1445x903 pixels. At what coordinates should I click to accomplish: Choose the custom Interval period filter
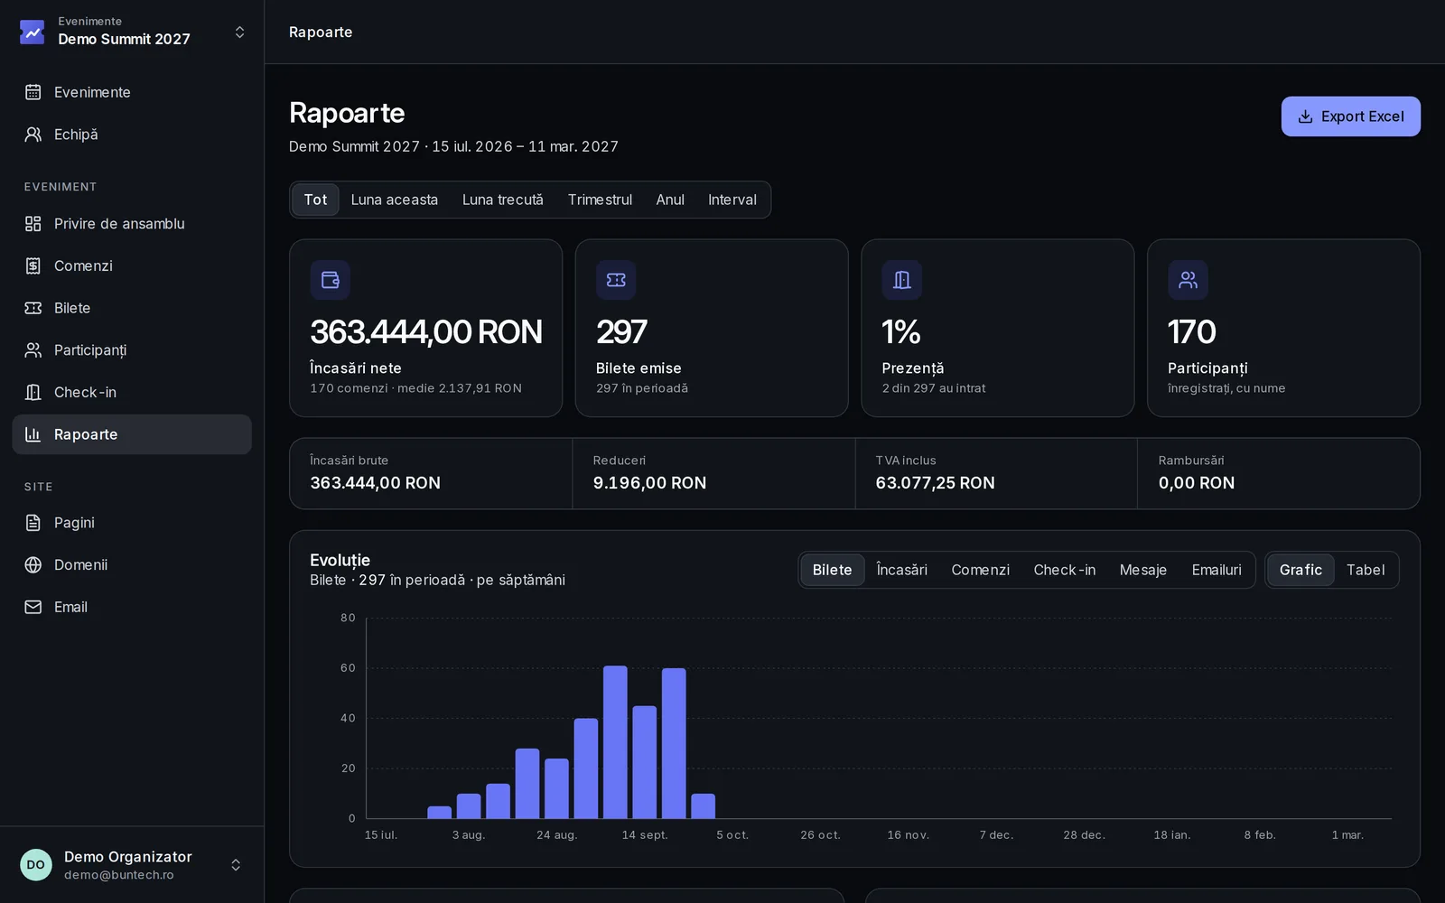(732, 200)
